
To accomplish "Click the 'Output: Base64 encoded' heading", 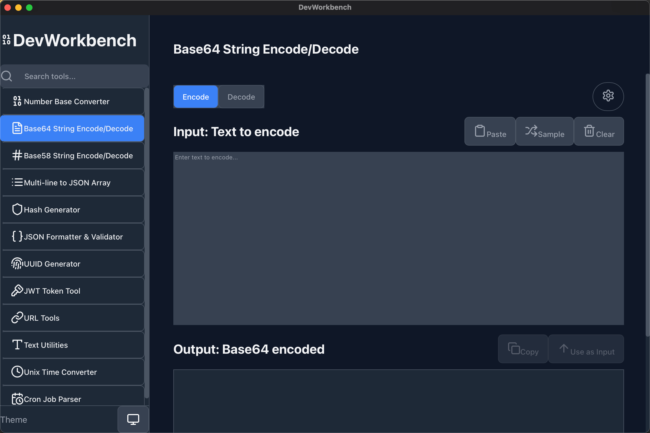I will (x=249, y=349).
